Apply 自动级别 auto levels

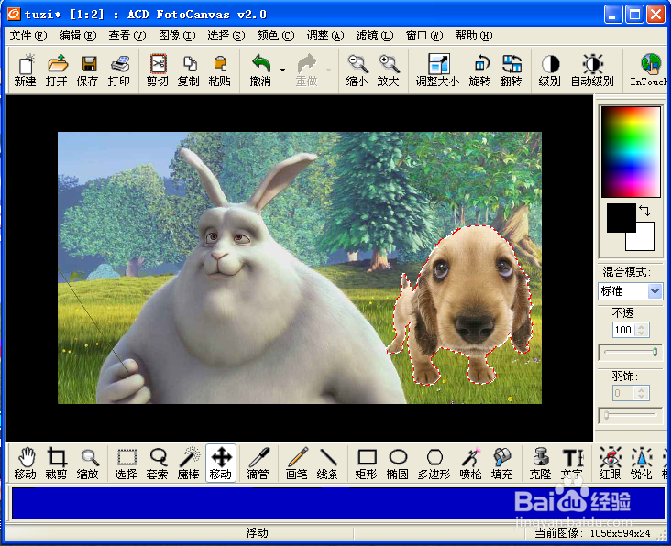tap(592, 71)
